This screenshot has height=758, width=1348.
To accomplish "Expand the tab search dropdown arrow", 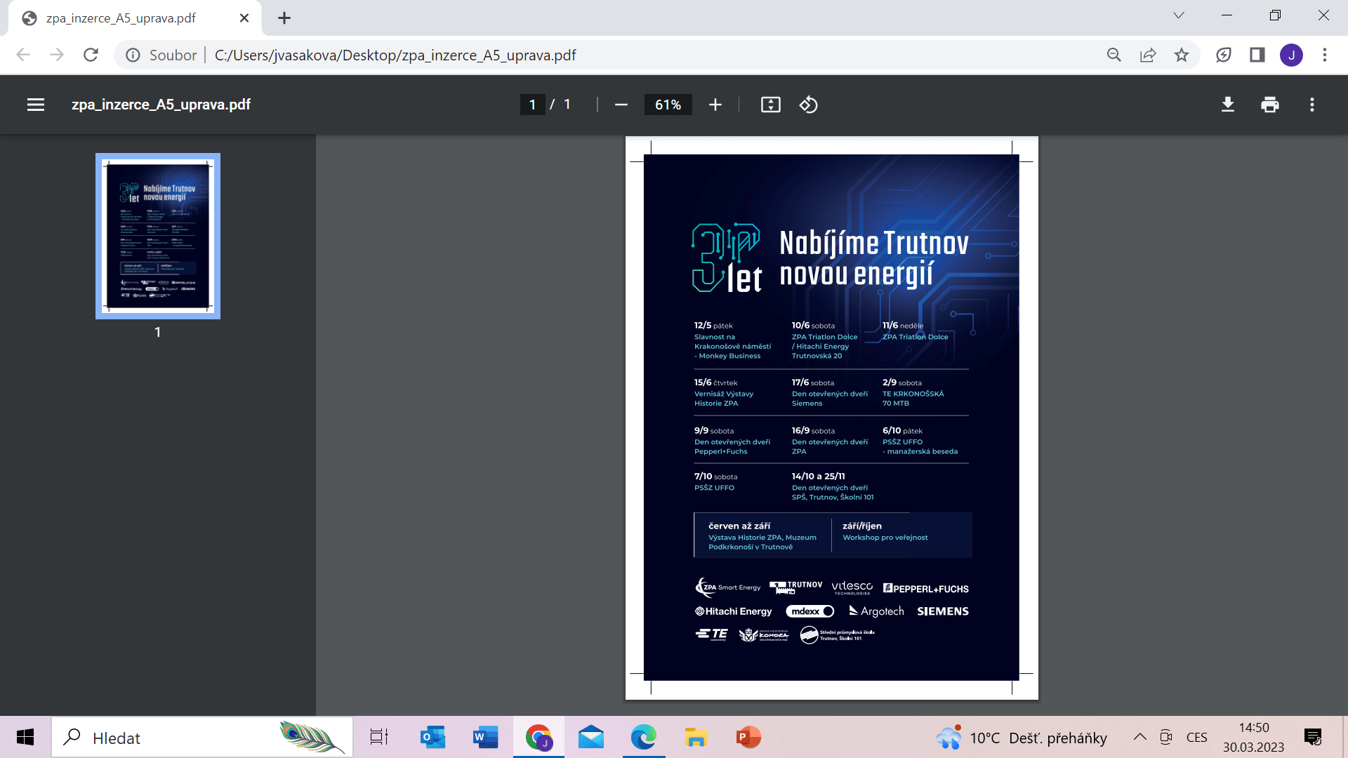I will click(x=1179, y=15).
